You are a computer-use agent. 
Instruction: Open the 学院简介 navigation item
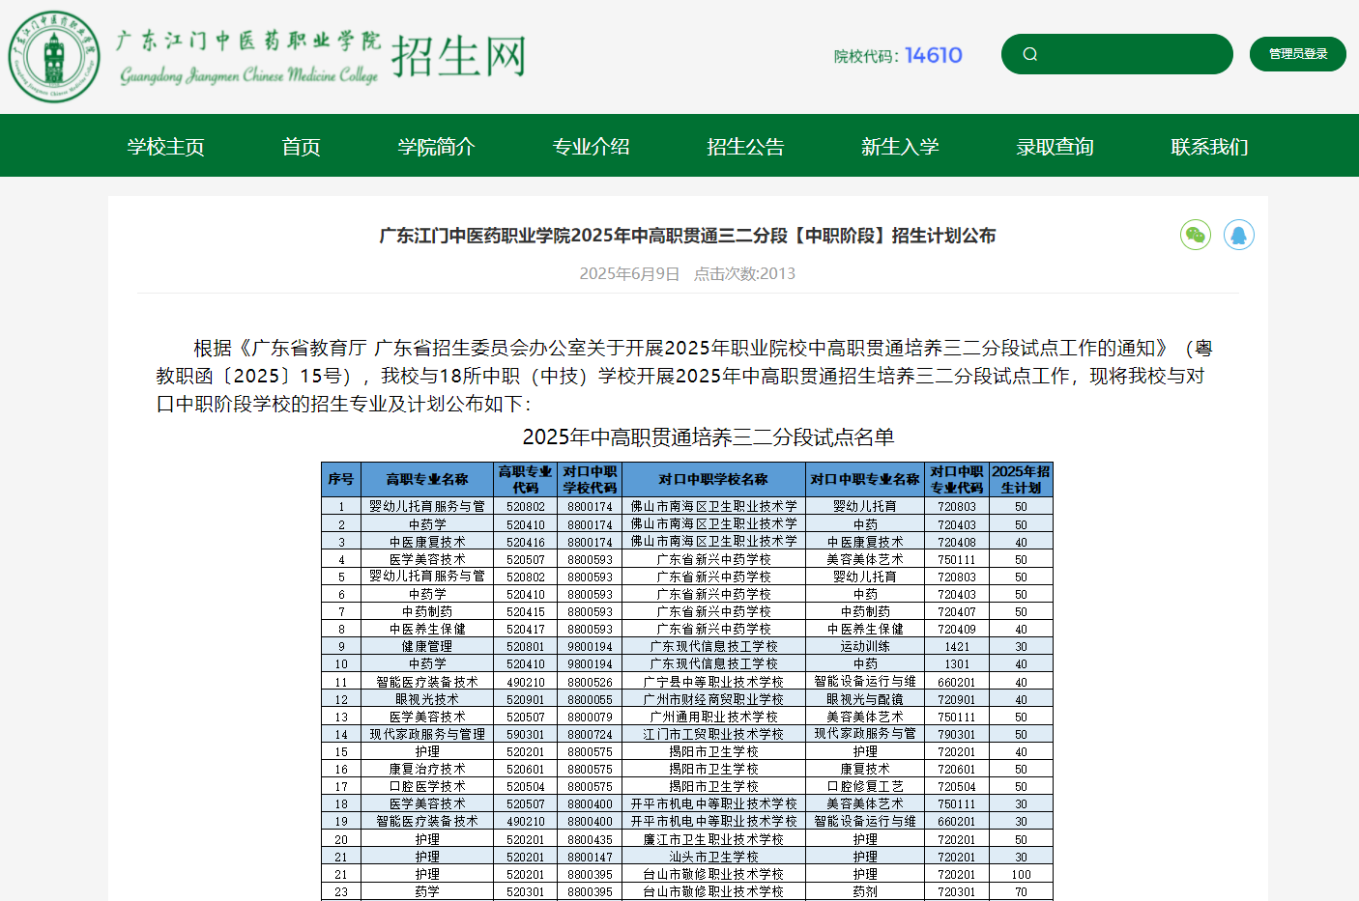tap(436, 146)
